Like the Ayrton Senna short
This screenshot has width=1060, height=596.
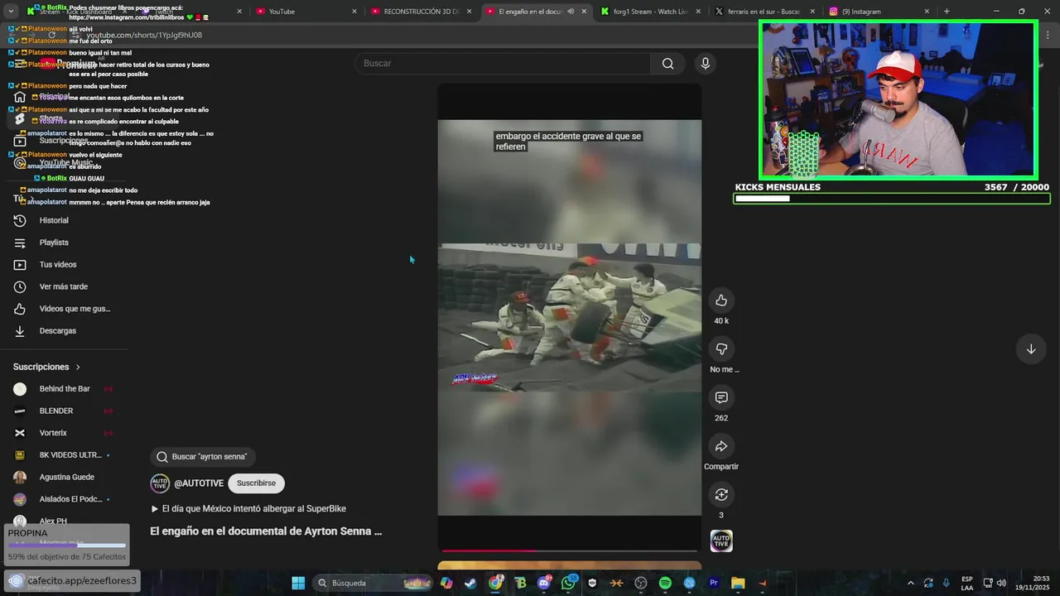tap(721, 300)
